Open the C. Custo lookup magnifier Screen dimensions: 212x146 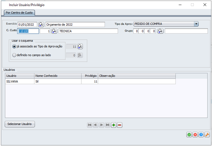click(x=54, y=31)
